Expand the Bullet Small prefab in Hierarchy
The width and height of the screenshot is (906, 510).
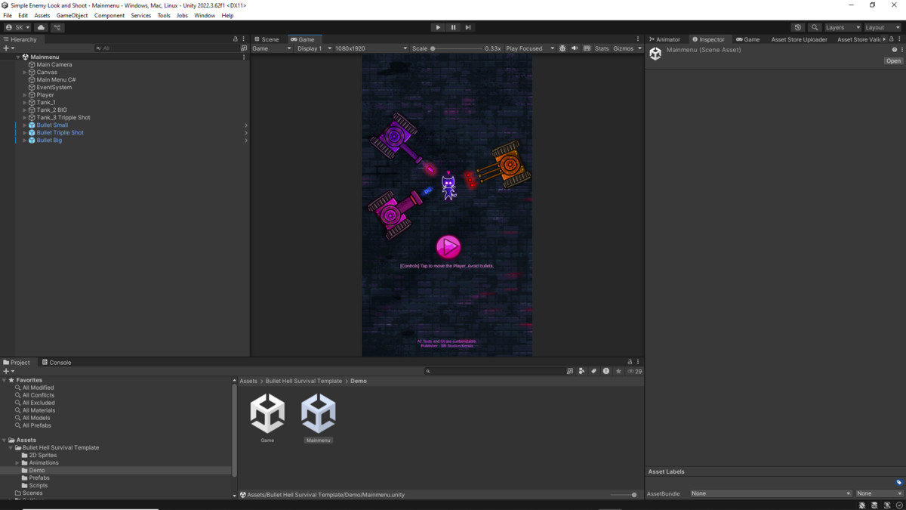[23, 125]
